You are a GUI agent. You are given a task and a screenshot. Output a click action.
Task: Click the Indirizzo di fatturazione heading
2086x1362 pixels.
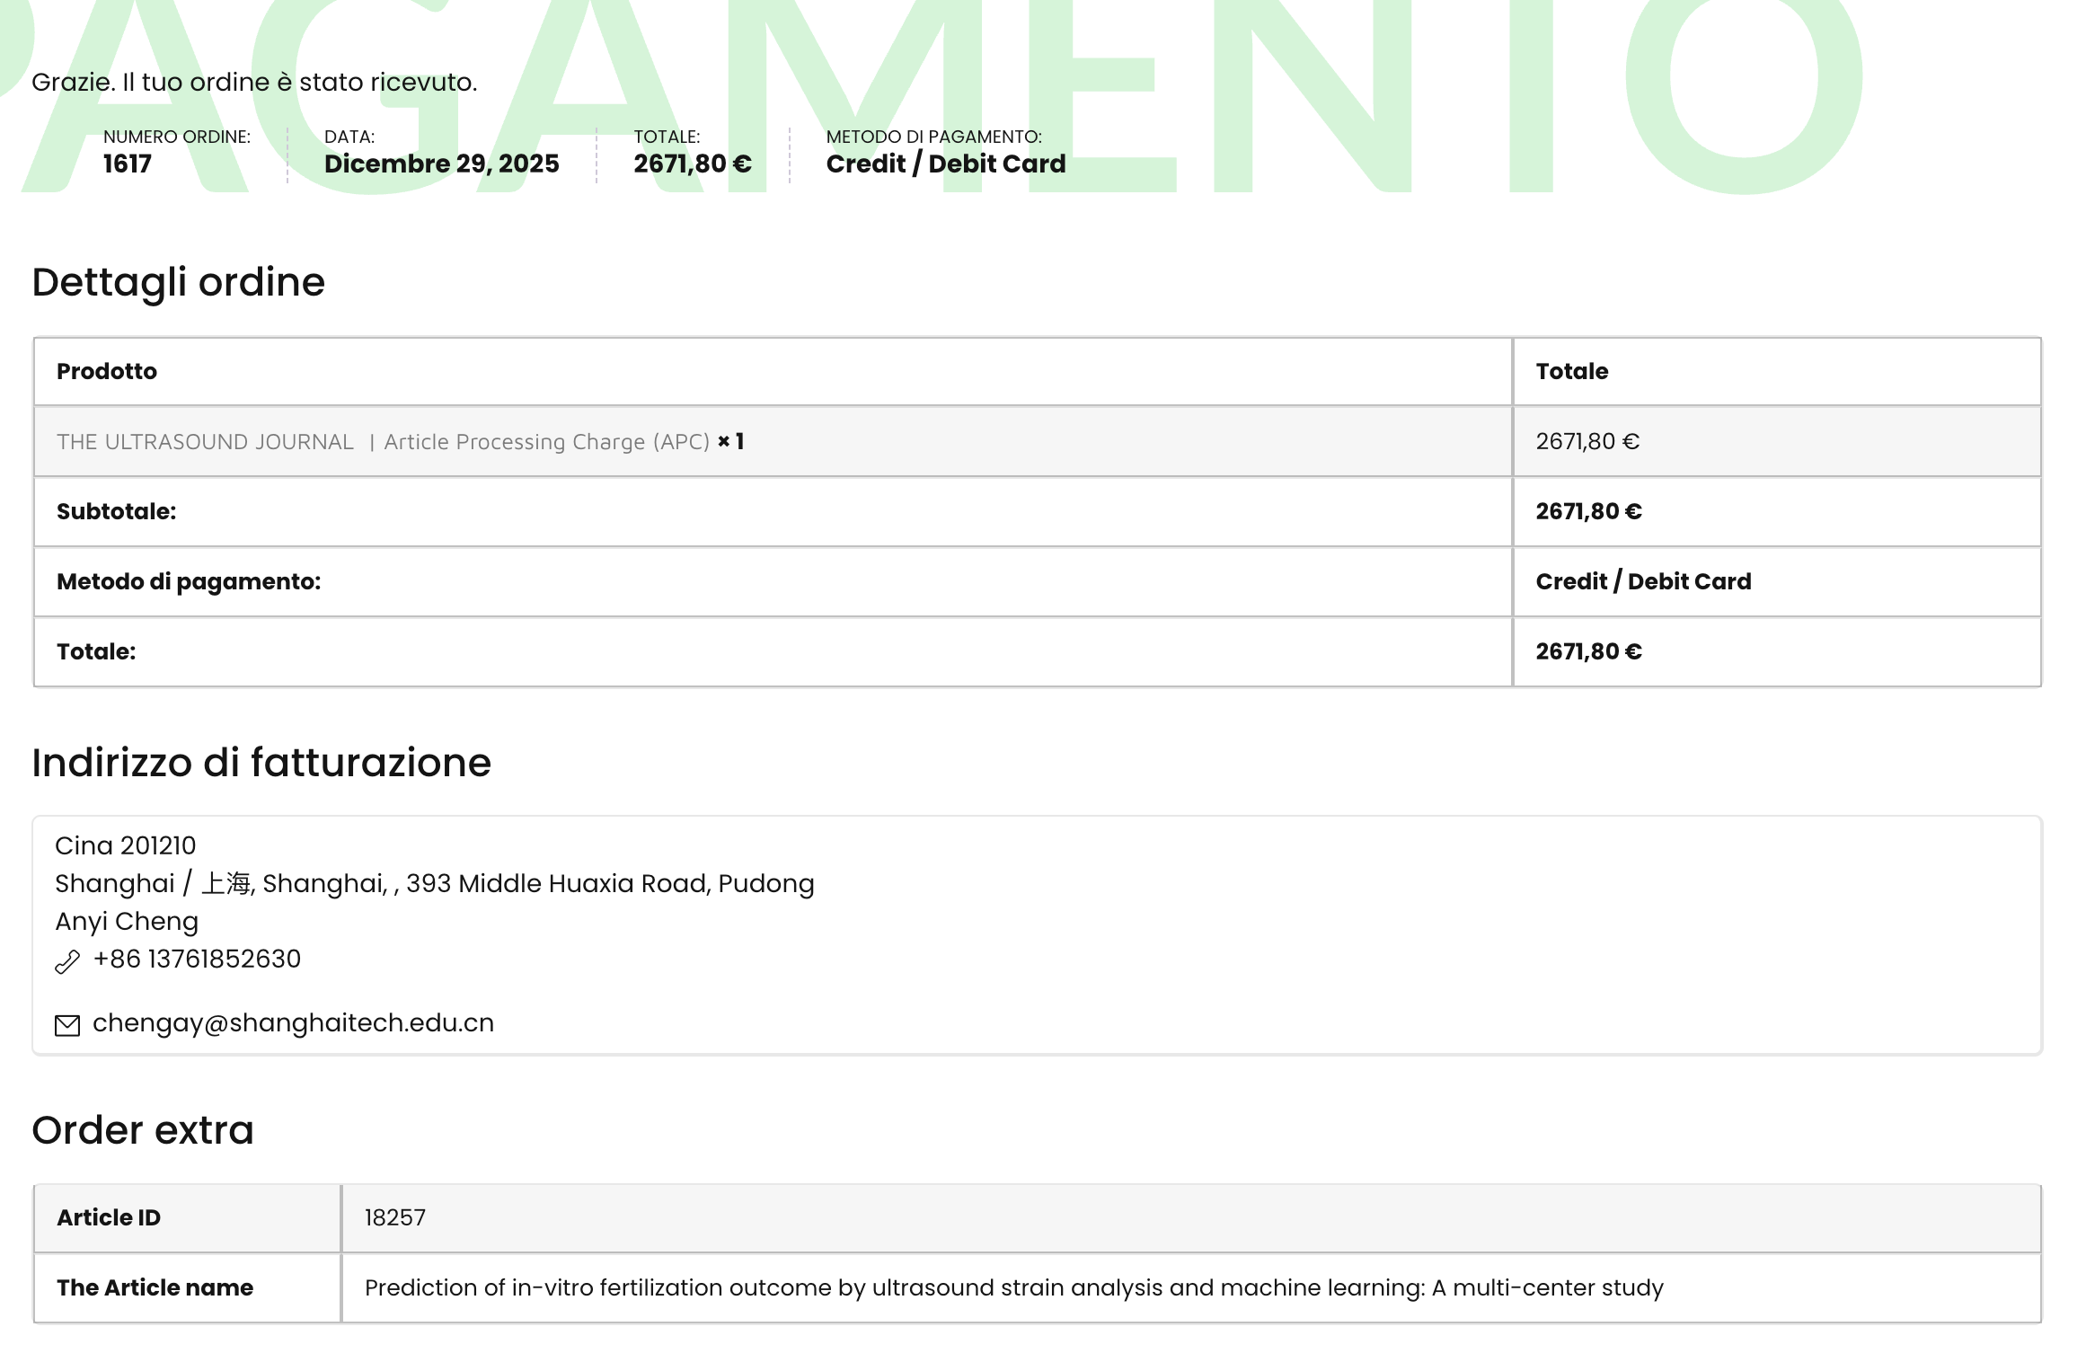tap(261, 763)
